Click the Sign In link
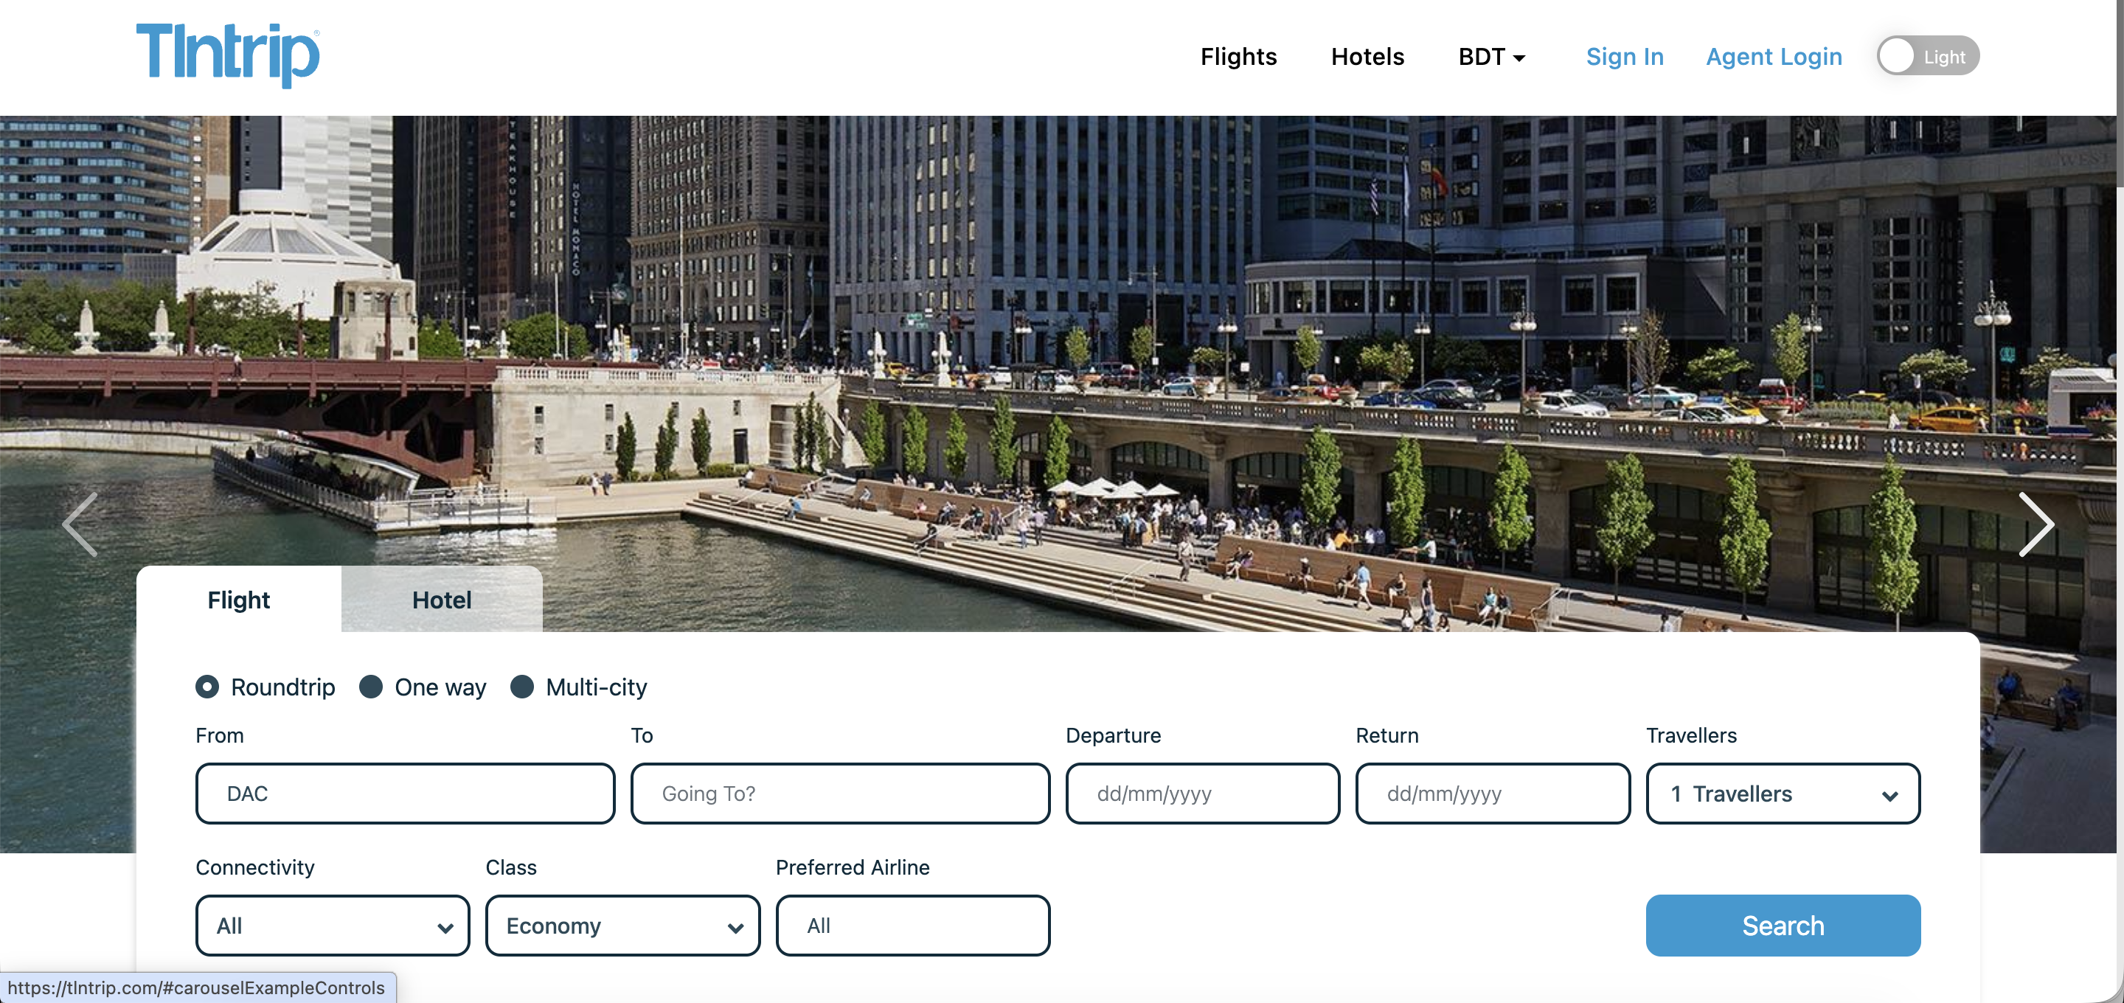The image size is (2124, 1003). coord(1624,56)
